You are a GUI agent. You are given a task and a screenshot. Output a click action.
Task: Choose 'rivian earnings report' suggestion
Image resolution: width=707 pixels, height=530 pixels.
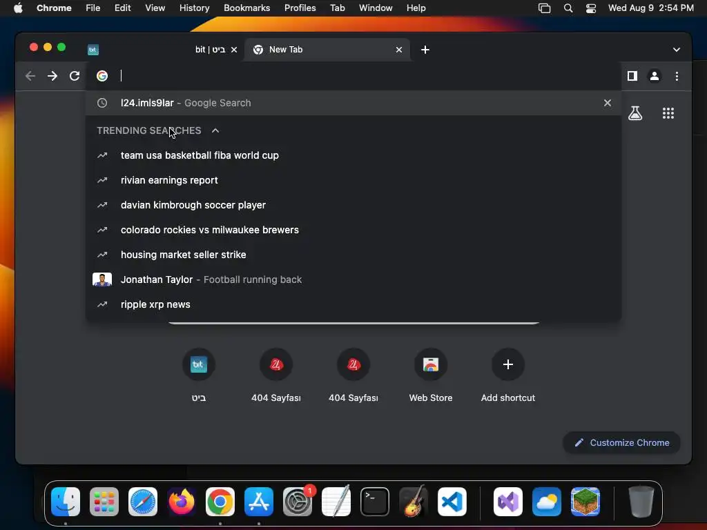point(353,180)
